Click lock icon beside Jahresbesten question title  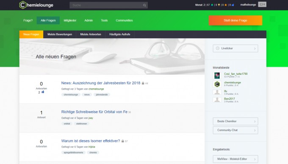click(x=143, y=83)
